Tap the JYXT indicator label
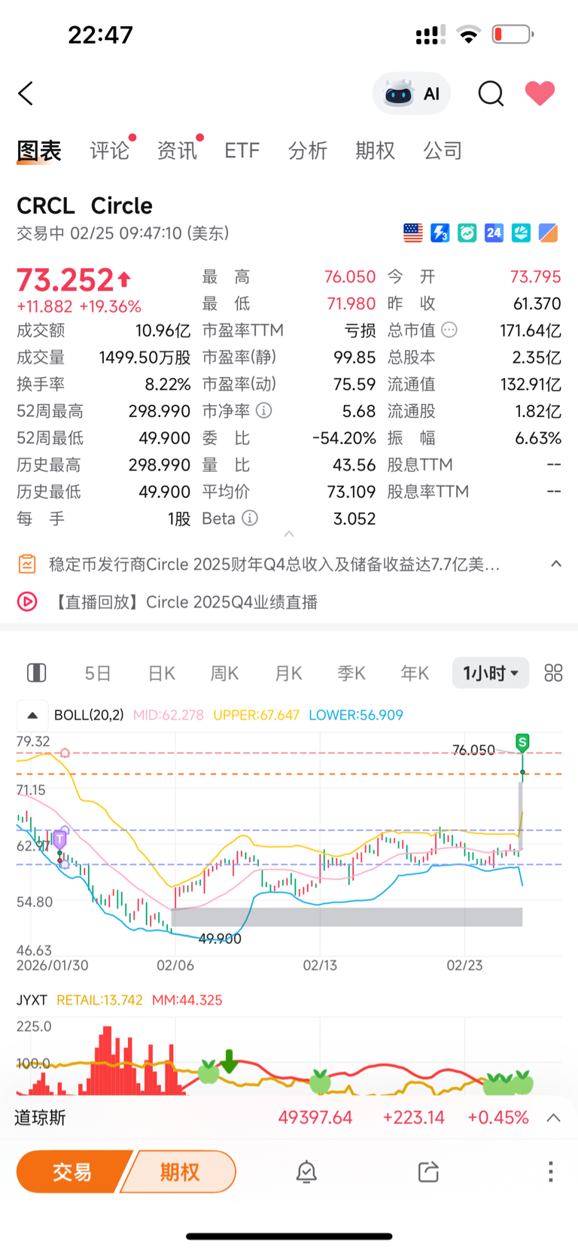 click(x=32, y=1000)
